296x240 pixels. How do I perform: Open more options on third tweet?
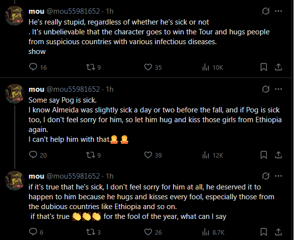click(x=279, y=176)
